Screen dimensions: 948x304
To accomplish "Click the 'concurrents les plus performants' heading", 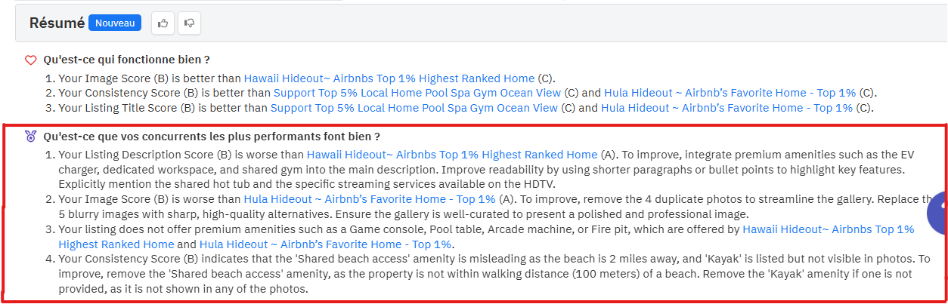I will coord(212,137).
